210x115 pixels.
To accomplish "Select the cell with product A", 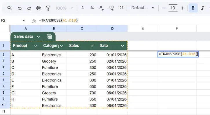I will click(25, 55).
